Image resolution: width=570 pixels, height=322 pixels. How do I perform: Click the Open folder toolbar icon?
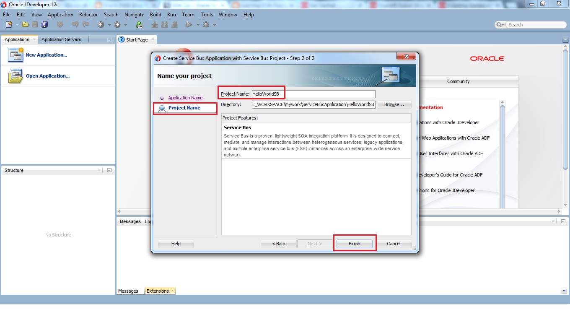pyautogui.click(x=26, y=25)
